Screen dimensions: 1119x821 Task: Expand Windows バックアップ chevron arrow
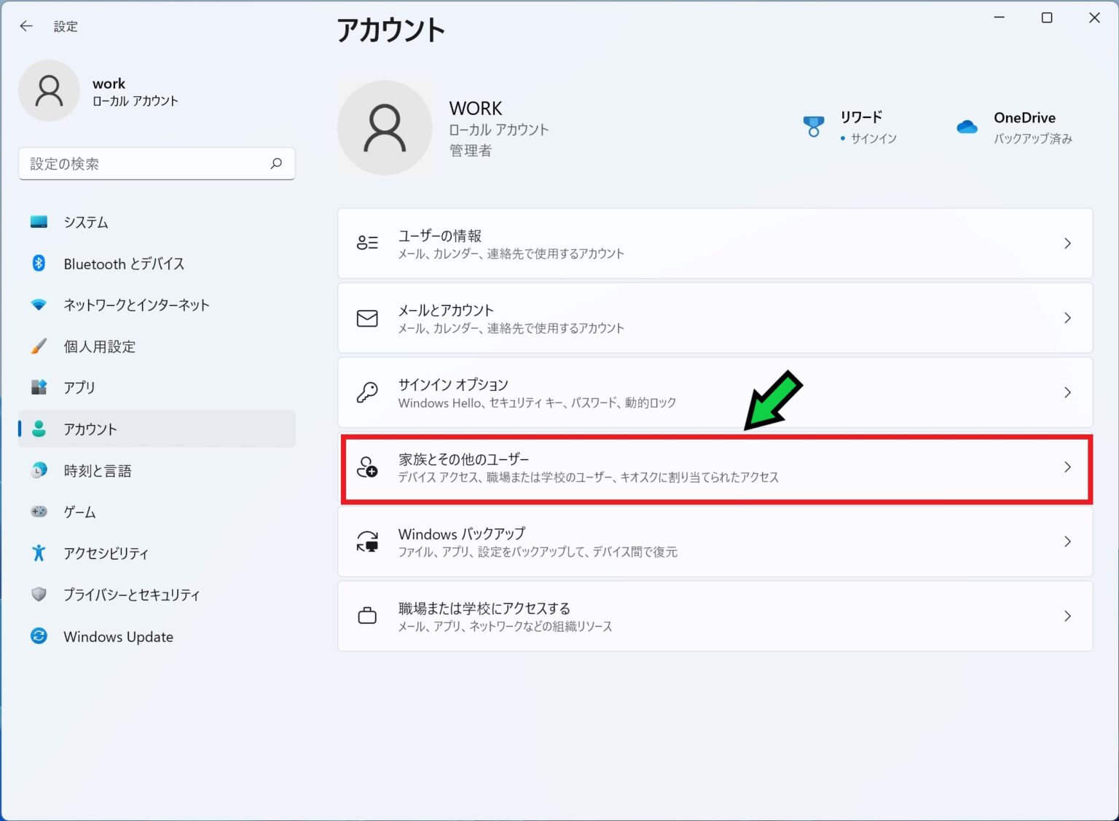pos(1067,542)
